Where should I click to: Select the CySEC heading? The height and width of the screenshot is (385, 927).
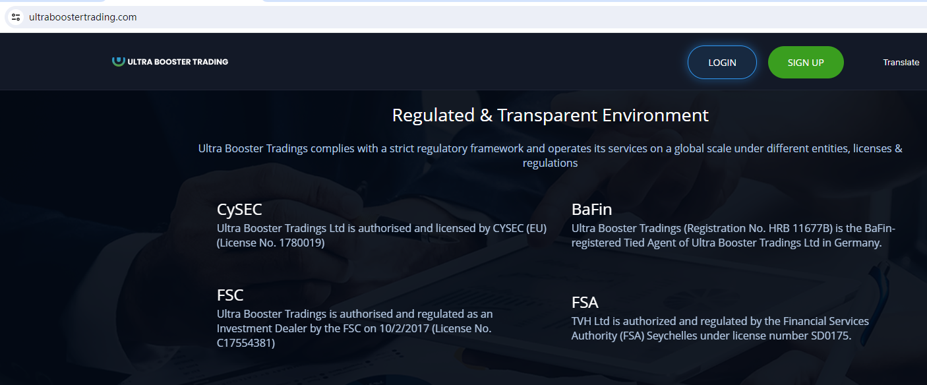click(239, 210)
